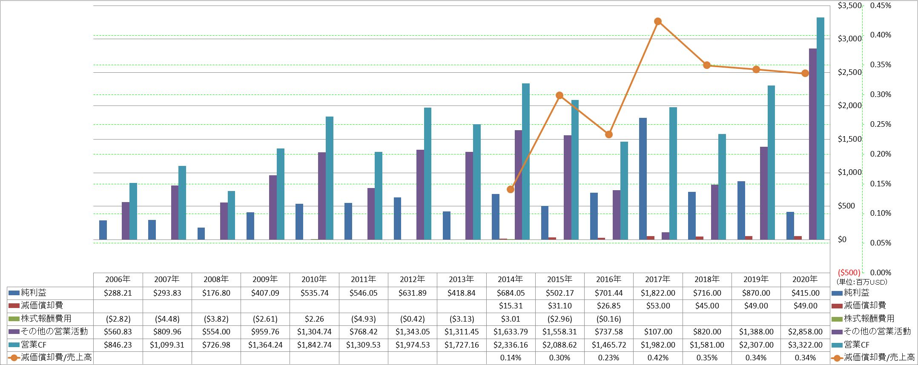Click the left 営業CF legend label
Screen dimensions: 918x365
(x=34, y=345)
